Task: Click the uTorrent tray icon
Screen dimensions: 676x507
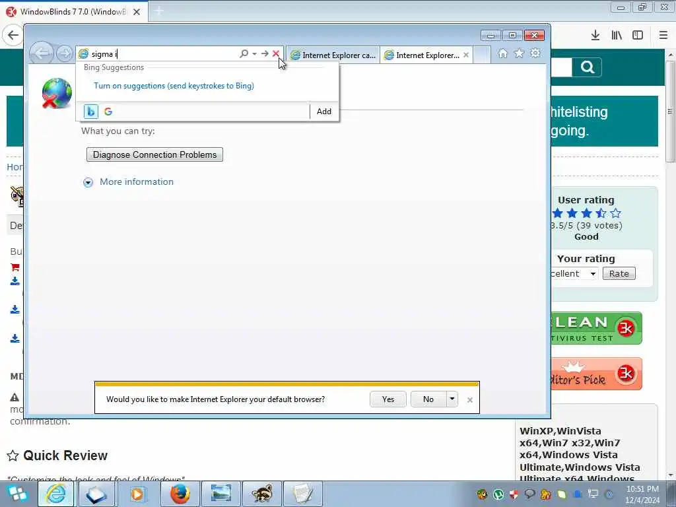Action: point(498,494)
